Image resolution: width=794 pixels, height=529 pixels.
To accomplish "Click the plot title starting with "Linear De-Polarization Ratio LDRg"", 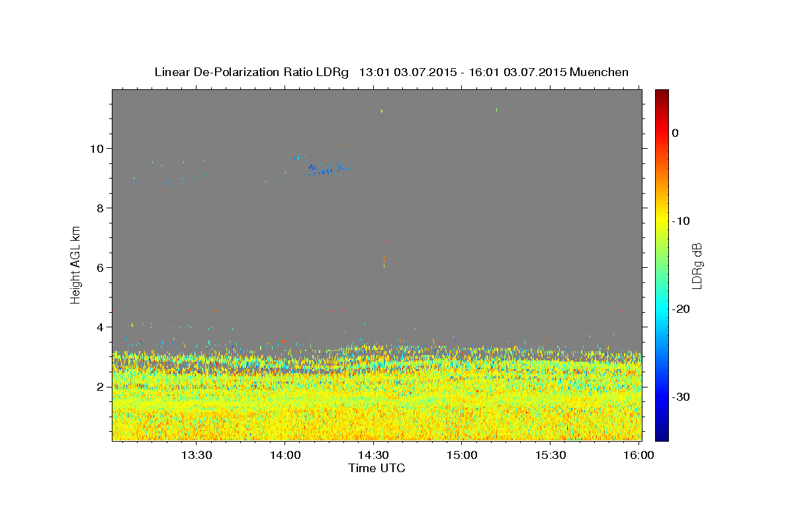I will coord(391,72).
